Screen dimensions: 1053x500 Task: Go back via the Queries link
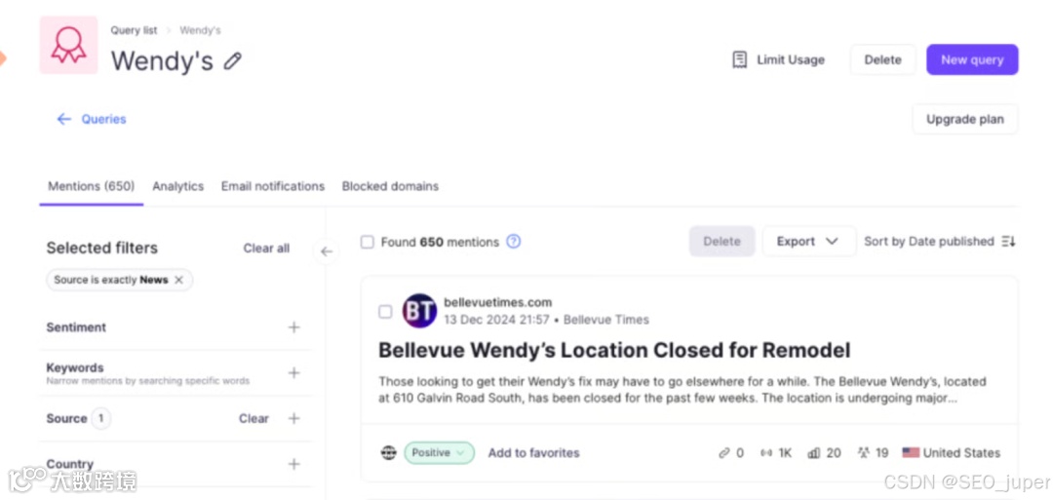coord(104,120)
